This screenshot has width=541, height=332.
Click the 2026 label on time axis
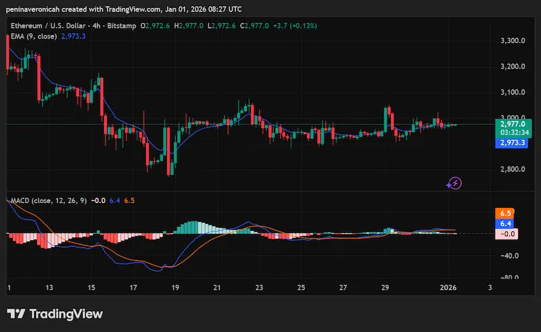tap(448, 287)
